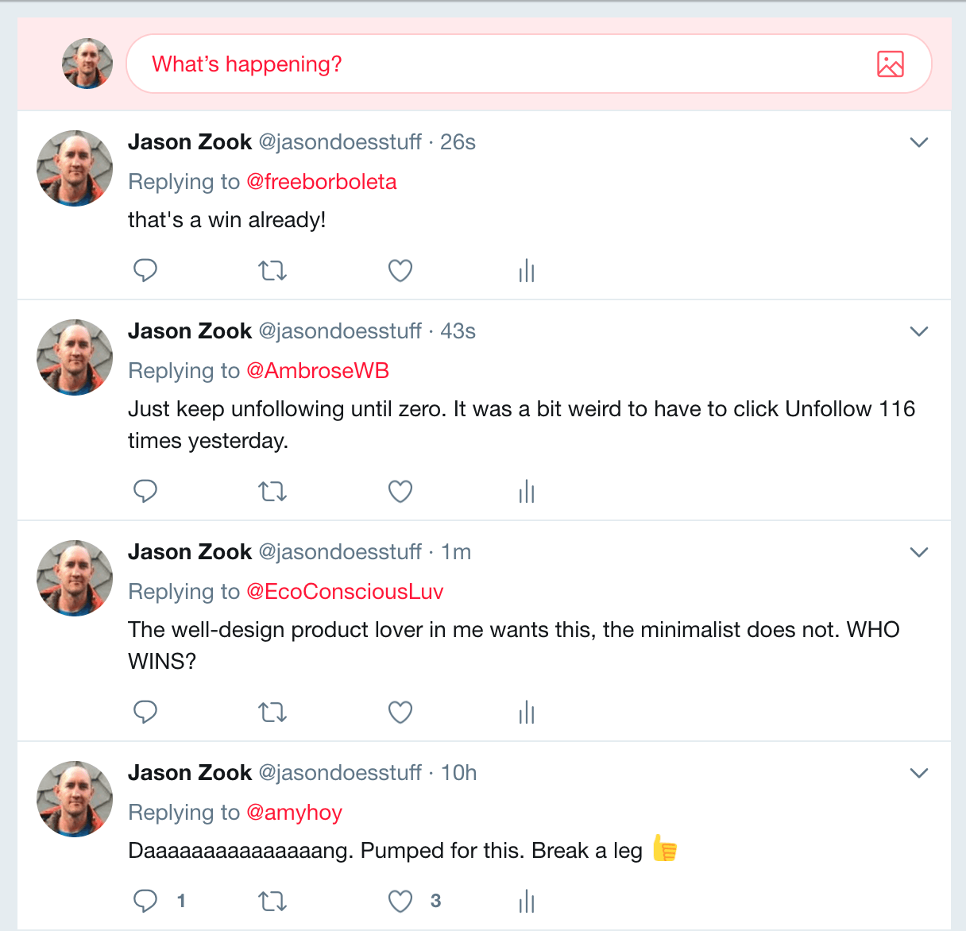Open the @EcoConsciousLuv mention
Image resolution: width=966 pixels, height=931 pixels.
click(x=346, y=591)
